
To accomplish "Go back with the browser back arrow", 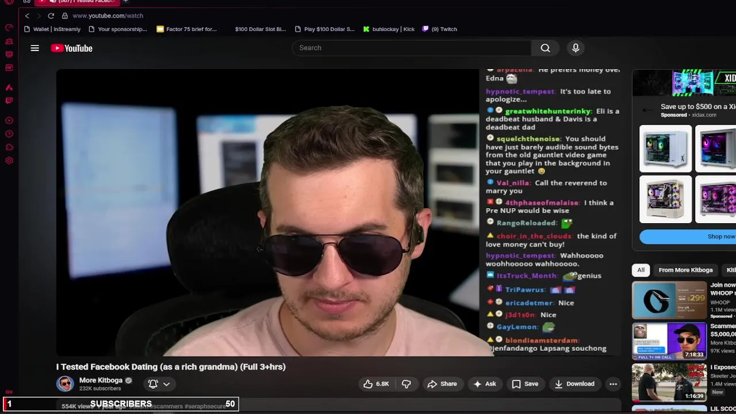I will (27, 16).
